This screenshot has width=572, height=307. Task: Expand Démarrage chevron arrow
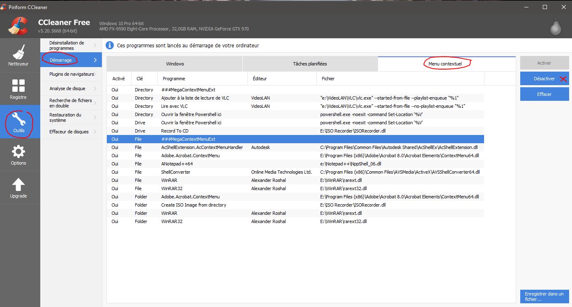95,60
